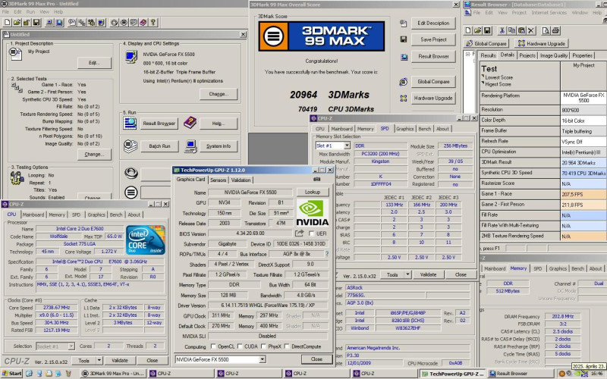Open Tools dropdown arrow in CPU-Z SPD window
607x379 pixels.
[407, 274]
